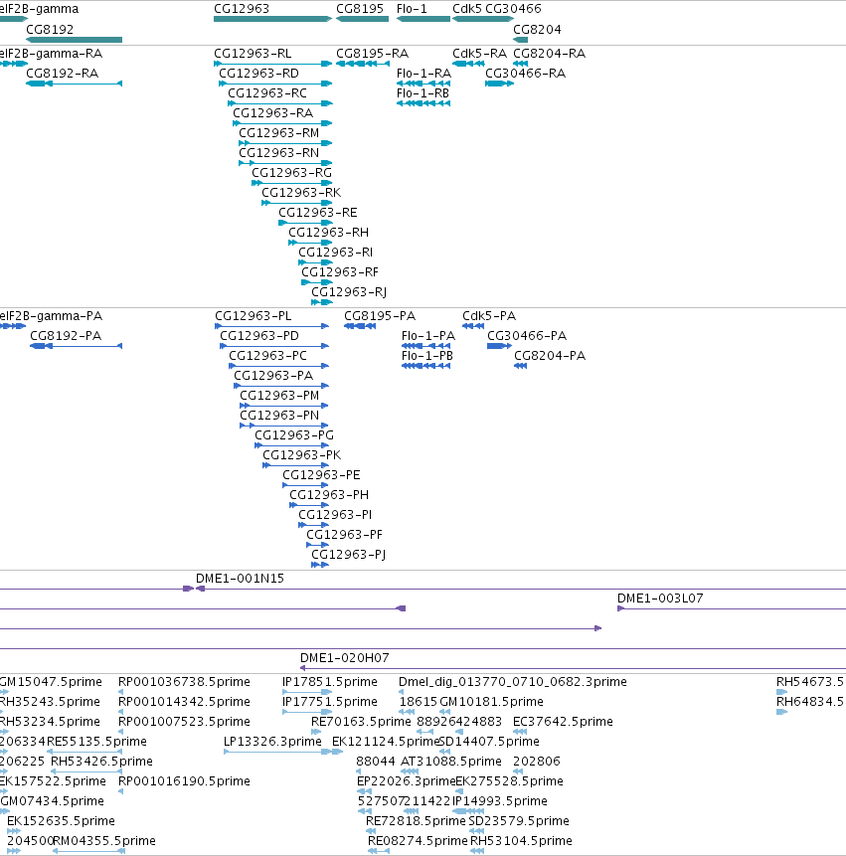The width and height of the screenshot is (846, 856).
Task: Click transcript CG12963-RA
Action: pyautogui.click(x=282, y=123)
